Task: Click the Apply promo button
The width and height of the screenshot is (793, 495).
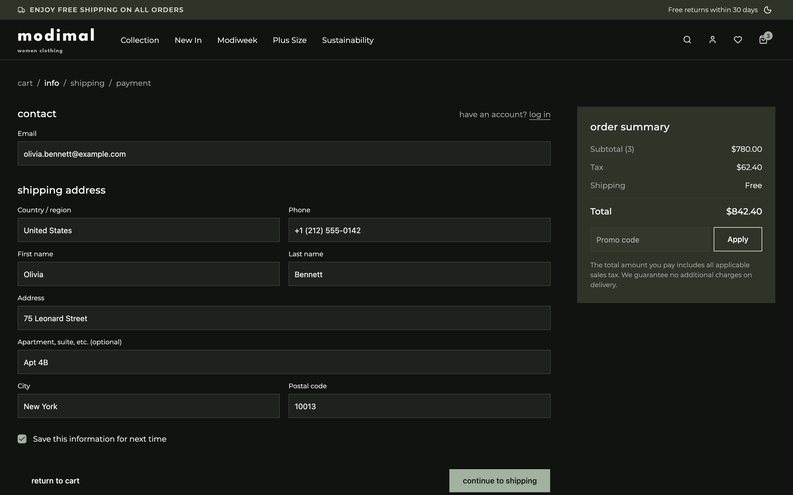Action: (738, 239)
